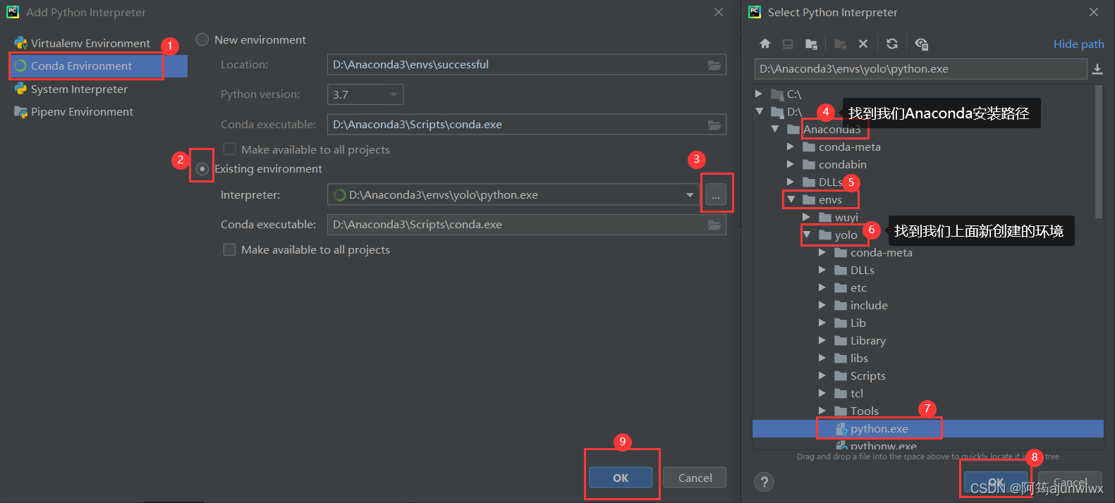Screen dimensions: 1115x503
Task: Open the Interpreter path dropdown arrow
Action: pos(690,194)
